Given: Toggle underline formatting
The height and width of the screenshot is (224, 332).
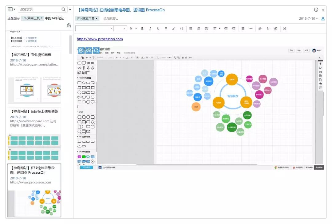Looking at the screenshot, I should pos(158,29).
